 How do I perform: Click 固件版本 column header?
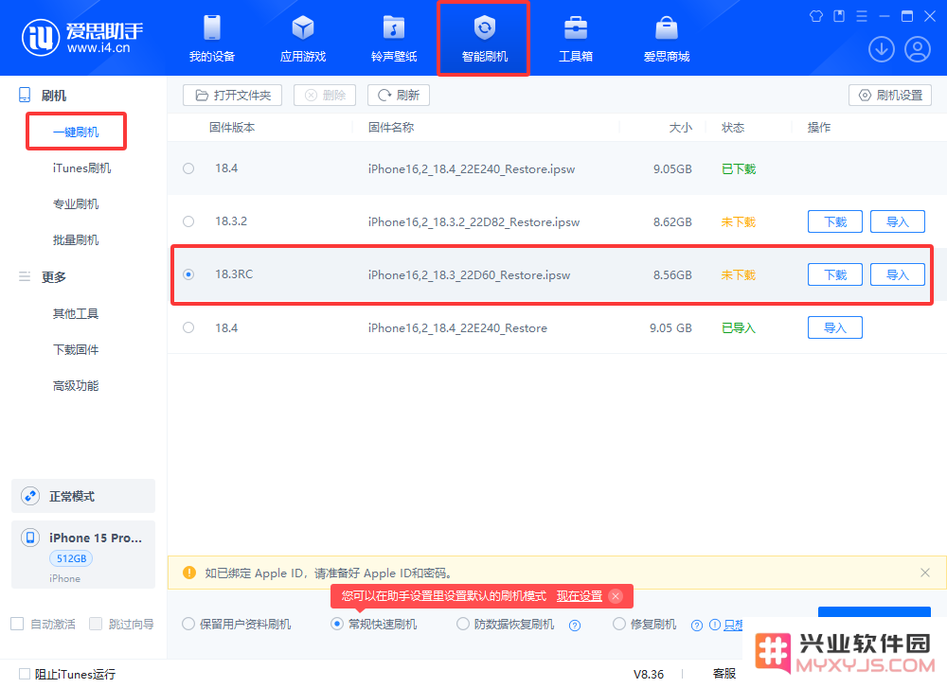point(233,128)
